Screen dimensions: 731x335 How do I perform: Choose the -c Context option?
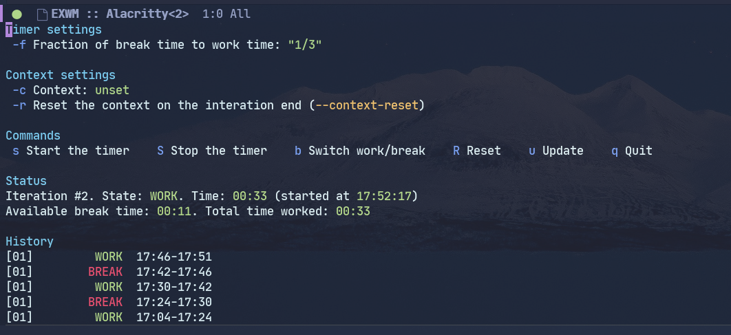(19, 90)
